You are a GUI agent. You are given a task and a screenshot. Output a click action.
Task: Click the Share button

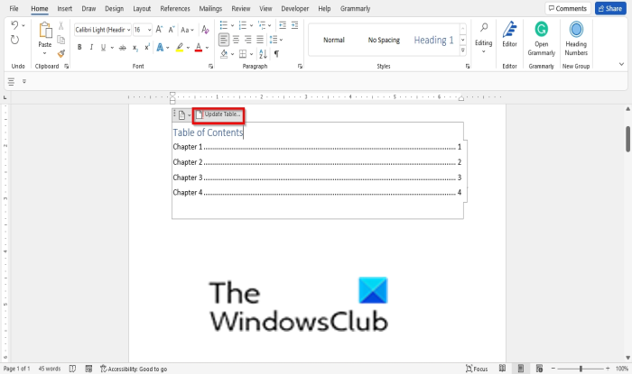point(610,8)
